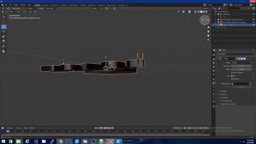Viewport: 256px width, 144px height.
Task: Select solid viewport shading mode
Action: [201, 12]
